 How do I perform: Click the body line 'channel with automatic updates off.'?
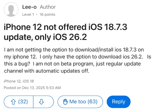point(46,71)
